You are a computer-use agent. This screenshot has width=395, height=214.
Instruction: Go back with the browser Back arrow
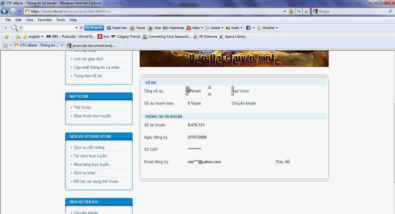4,11
